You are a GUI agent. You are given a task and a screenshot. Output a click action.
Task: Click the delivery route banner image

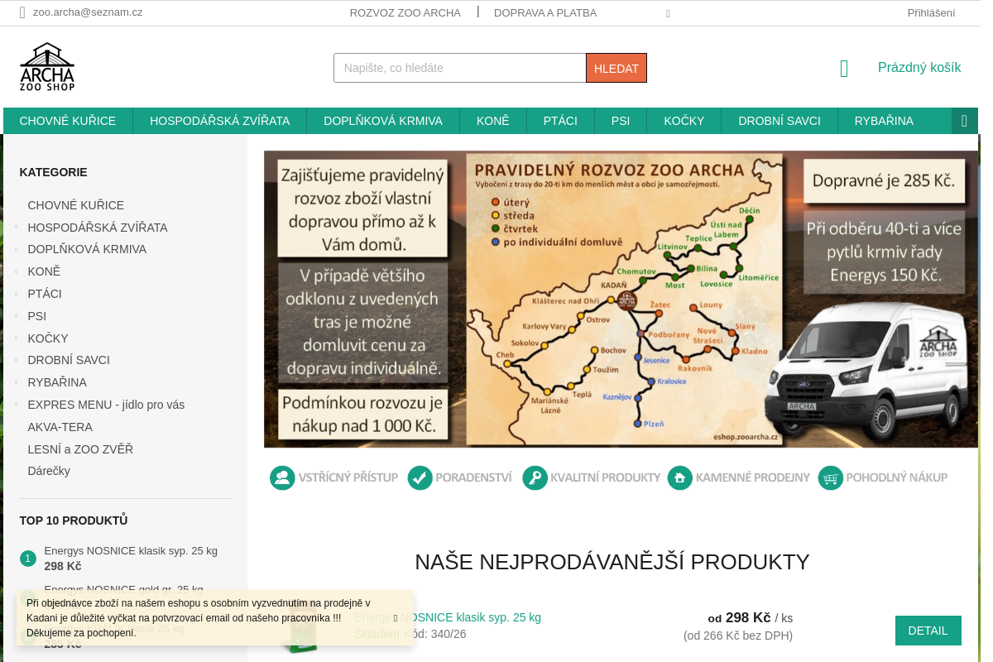[621, 299]
